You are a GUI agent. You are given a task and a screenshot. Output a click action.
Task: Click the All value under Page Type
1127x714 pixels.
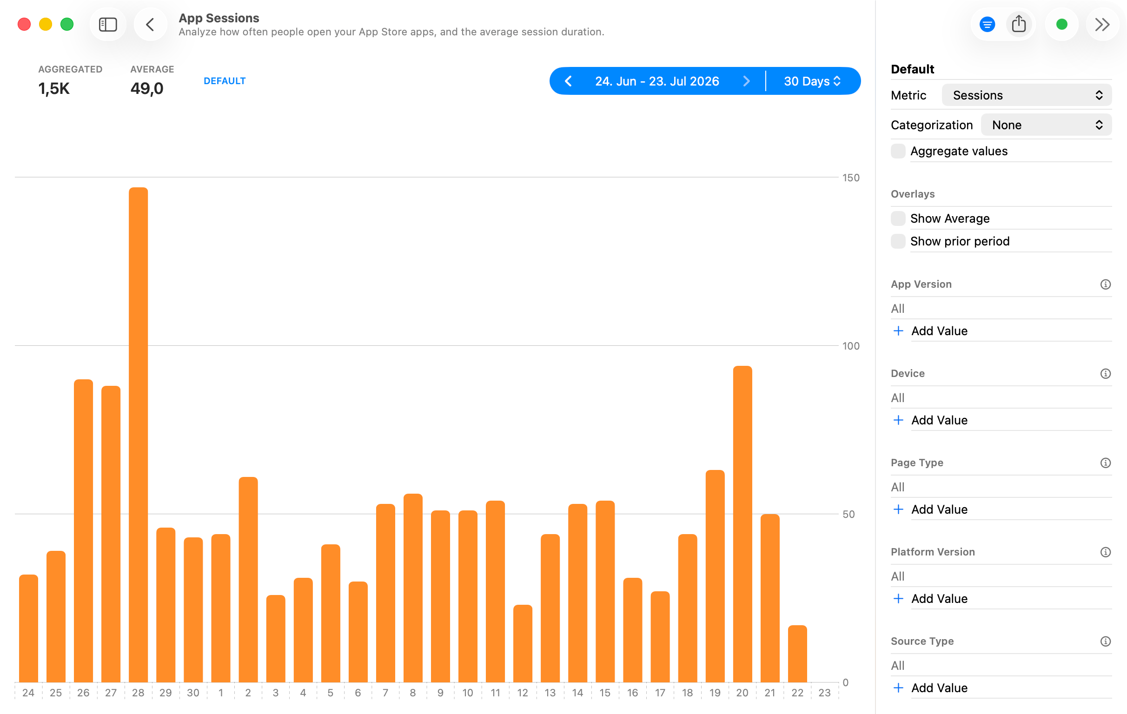point(898,488)
